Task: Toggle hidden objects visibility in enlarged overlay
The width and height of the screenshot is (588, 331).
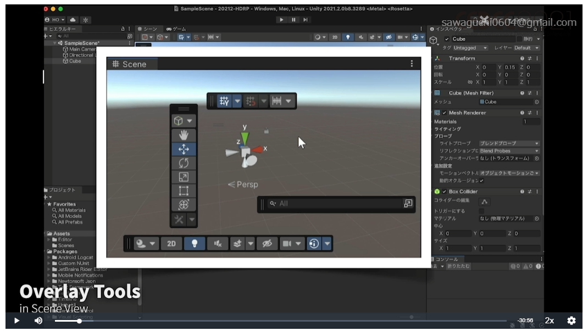Action: coord(267,244)
